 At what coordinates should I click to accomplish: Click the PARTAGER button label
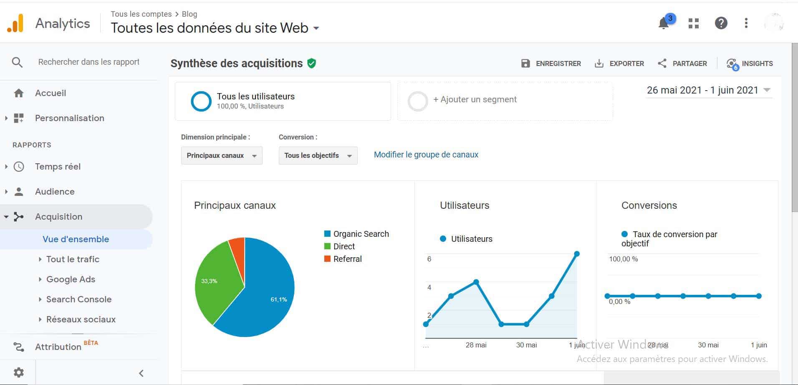[690, 63]
